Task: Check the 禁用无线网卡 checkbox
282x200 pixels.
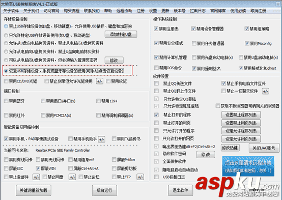Action: pyautogui.click(x=38, y=159)
